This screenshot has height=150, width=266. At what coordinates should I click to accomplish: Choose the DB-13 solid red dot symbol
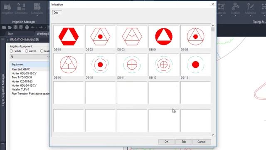coord(195,65)
